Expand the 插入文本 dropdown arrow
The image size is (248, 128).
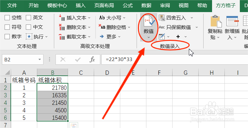pyautogui.click(x=89, y=18)
